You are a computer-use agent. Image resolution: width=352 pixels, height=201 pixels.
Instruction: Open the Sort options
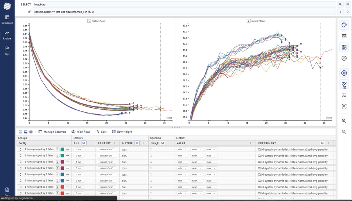[101, 132]
